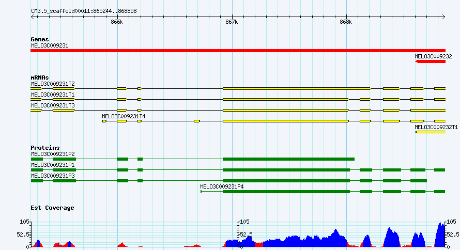The image size is (460, 250).
Task: Open protein label MEL03C009231P4
Action: (x=222, y=186)
